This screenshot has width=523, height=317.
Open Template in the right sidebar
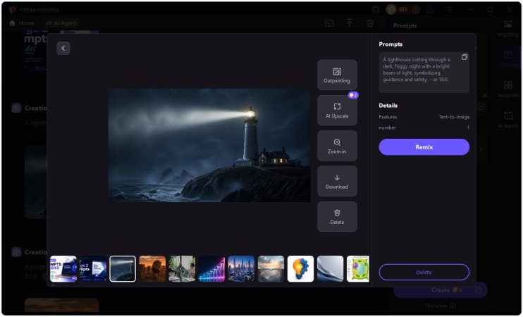(507, 89)
